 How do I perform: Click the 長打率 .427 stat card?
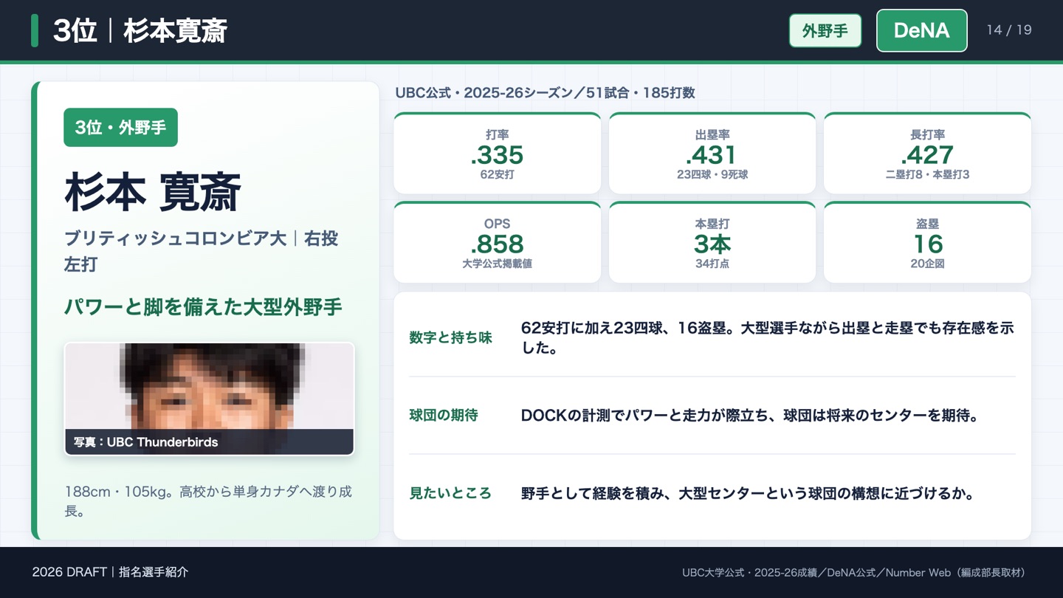(x=927, y=153)
